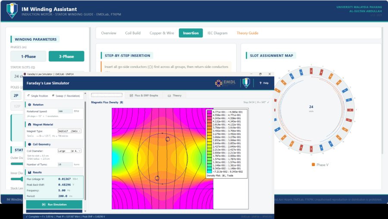Open the Magnet Type dropdown

coord(69,131)
